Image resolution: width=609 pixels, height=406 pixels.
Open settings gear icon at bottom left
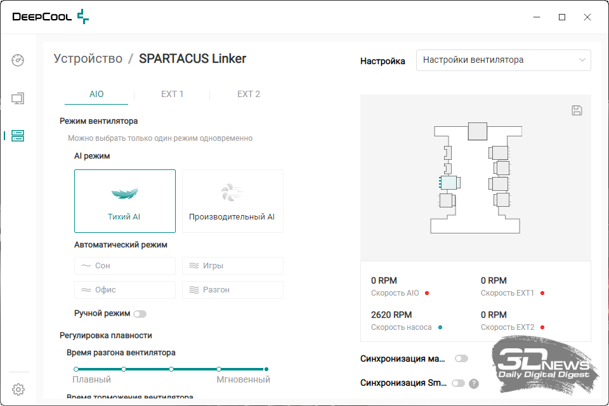click(18, 389)
